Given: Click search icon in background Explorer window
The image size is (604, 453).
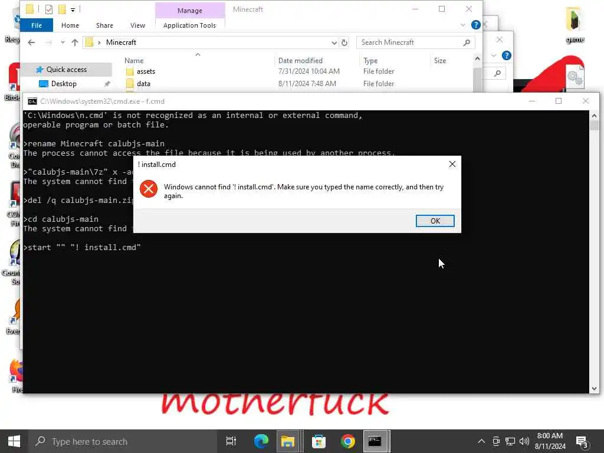Looking at the screenshot, I should point(497,73).
